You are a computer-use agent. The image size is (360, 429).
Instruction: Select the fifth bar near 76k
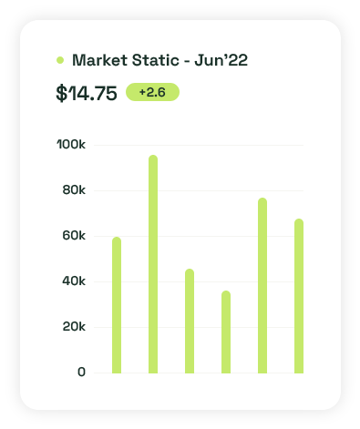[262, 285]
